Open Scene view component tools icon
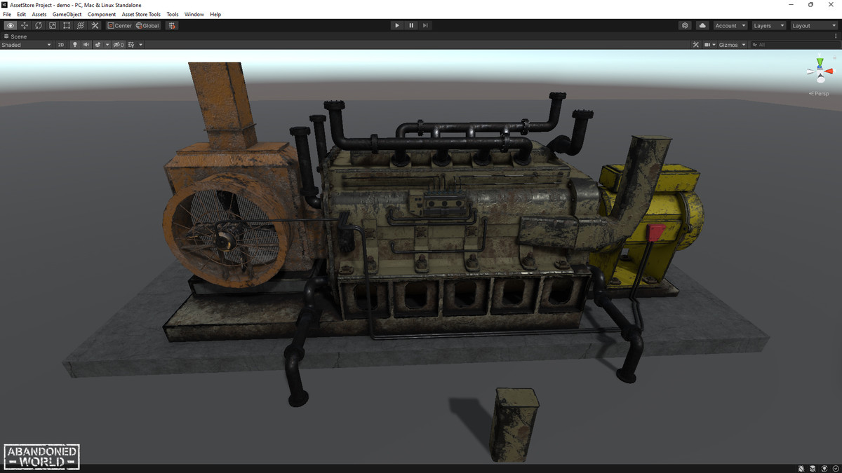This screenshot has height=473, width=842. [x=695, y=45]
